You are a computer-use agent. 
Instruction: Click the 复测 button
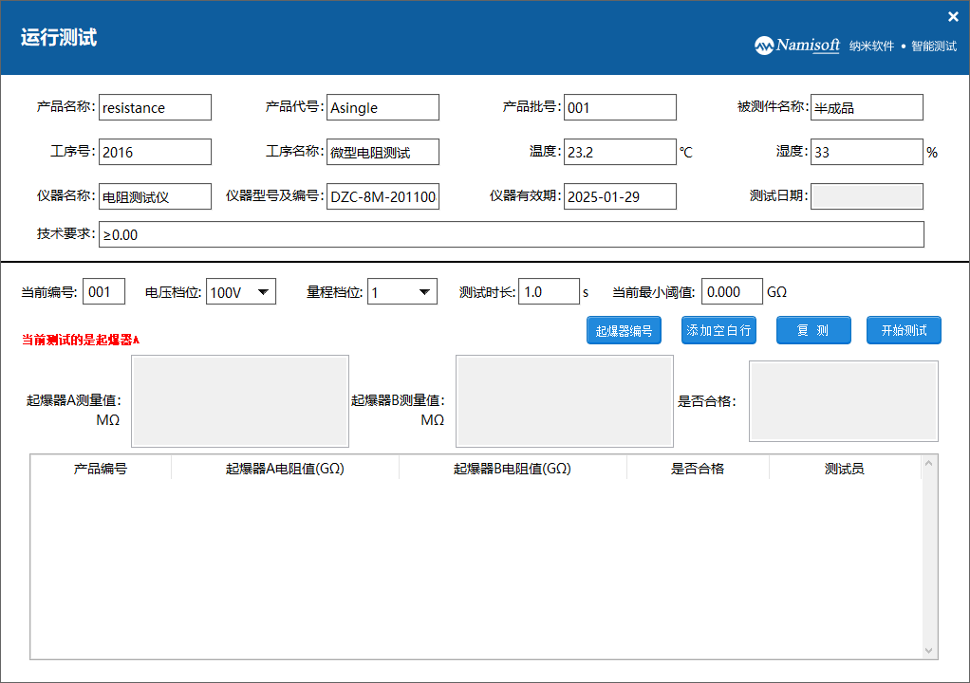tap(812, 330)
